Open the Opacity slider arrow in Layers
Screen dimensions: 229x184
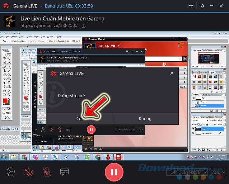click(224, 121)
